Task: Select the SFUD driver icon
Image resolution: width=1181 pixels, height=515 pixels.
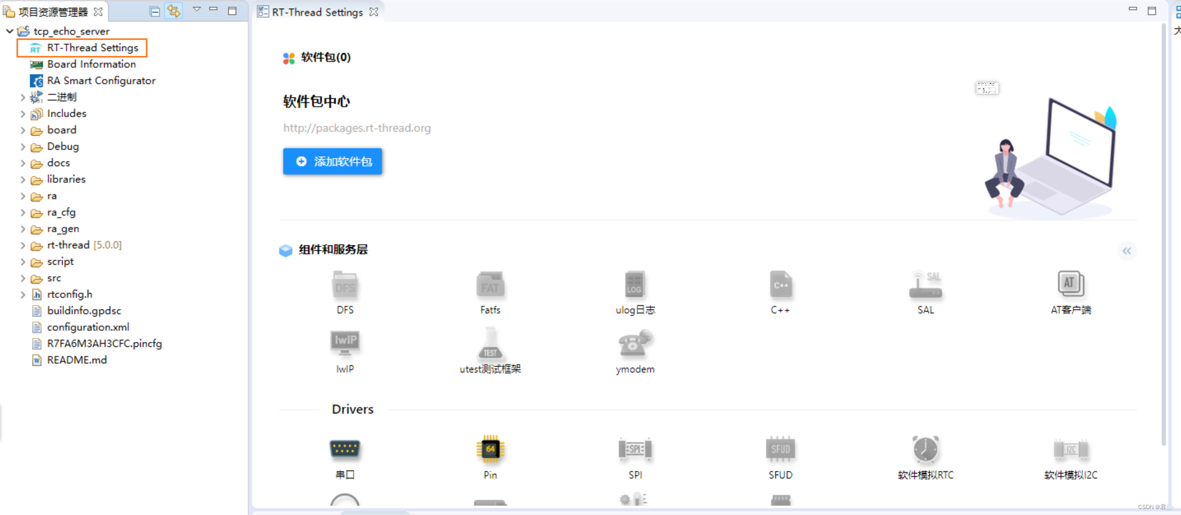Action: coord(780,450)
